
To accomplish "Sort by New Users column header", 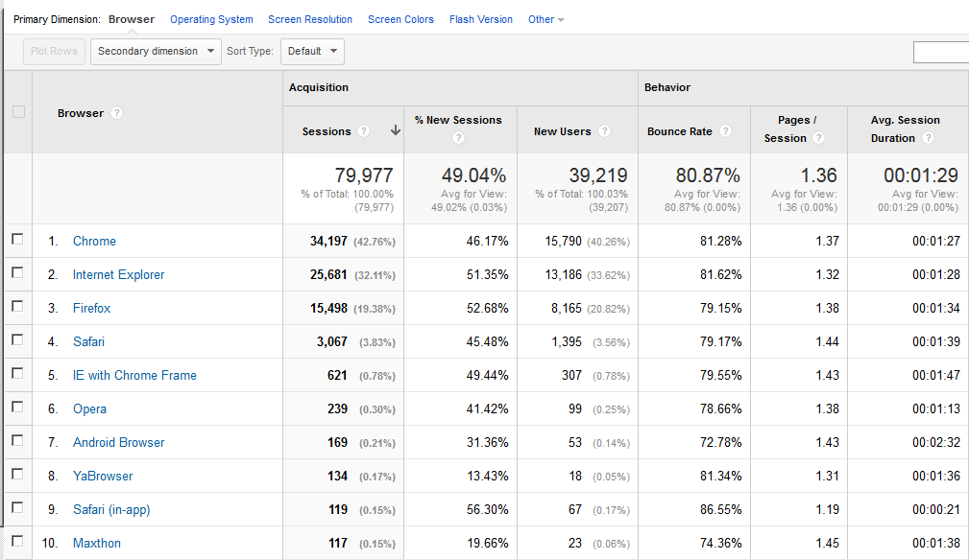I will (563, 131).
